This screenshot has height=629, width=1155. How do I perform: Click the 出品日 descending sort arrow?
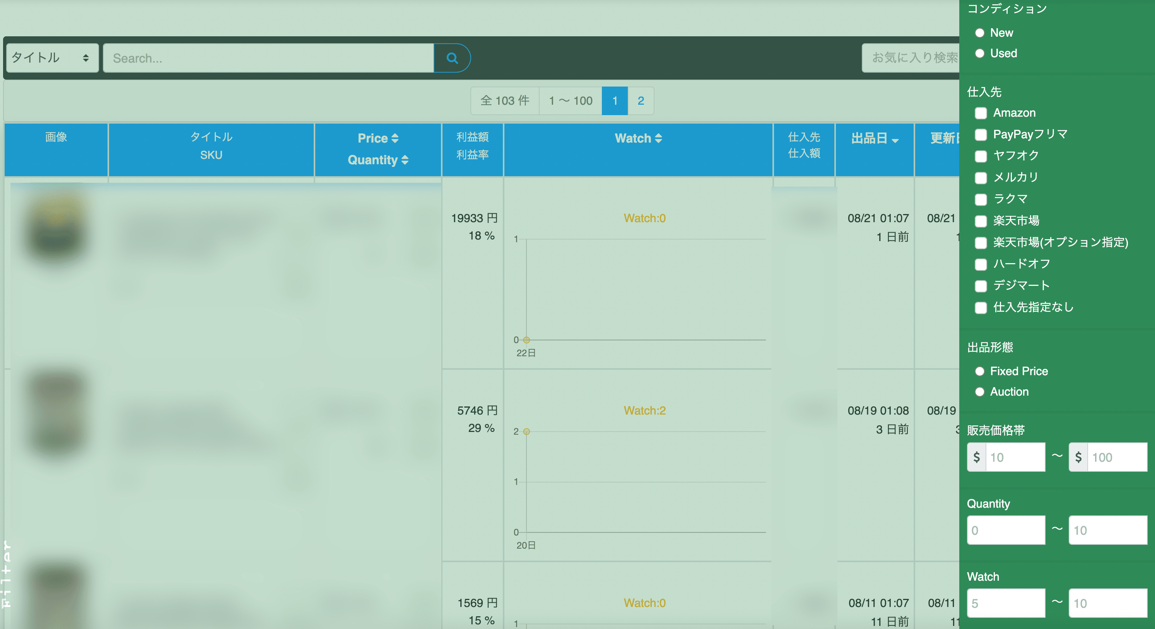pos(895,140)
